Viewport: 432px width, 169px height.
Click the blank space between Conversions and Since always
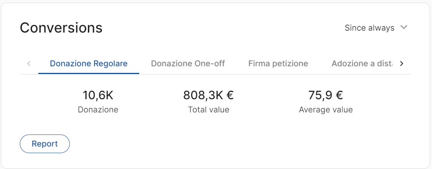click(x=221, y=28)
